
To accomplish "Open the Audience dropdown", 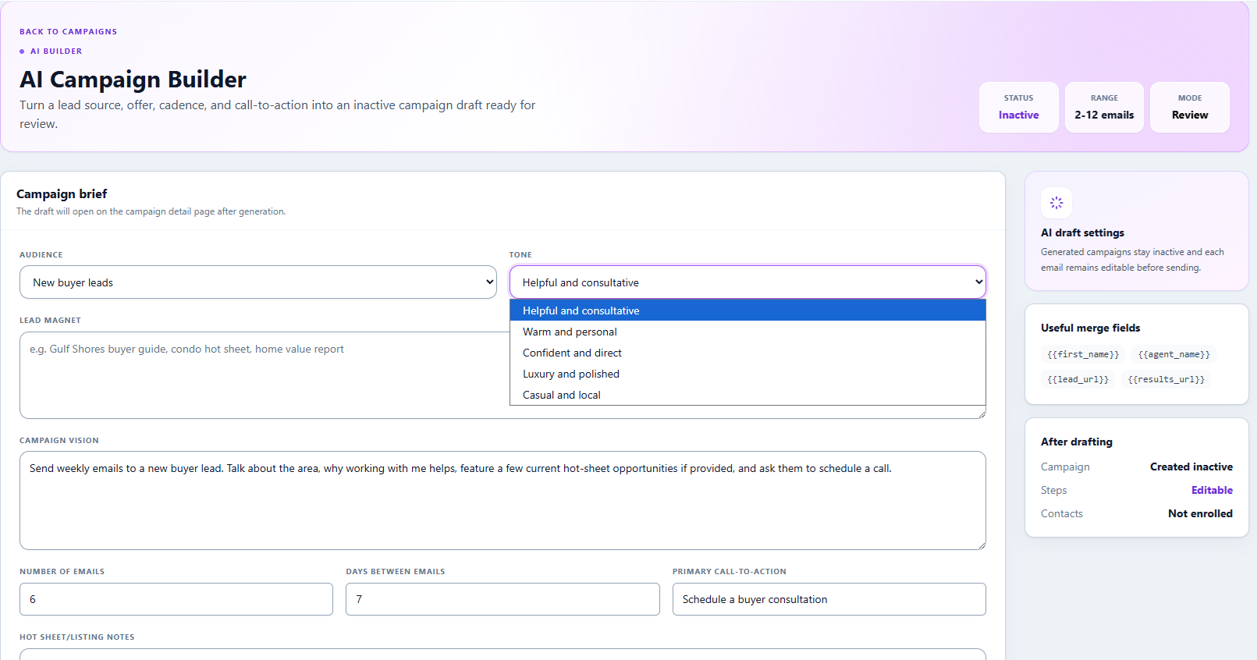I will pos(257,282).
